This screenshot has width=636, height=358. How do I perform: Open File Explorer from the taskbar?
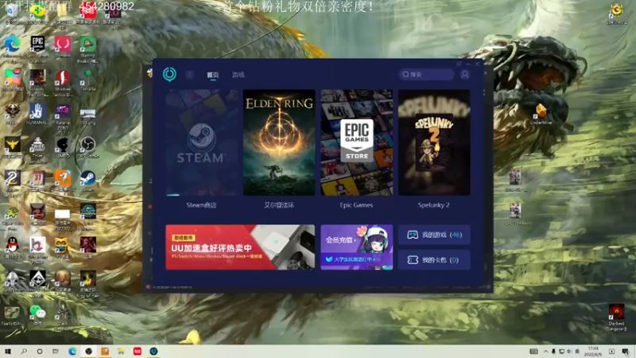121,351
